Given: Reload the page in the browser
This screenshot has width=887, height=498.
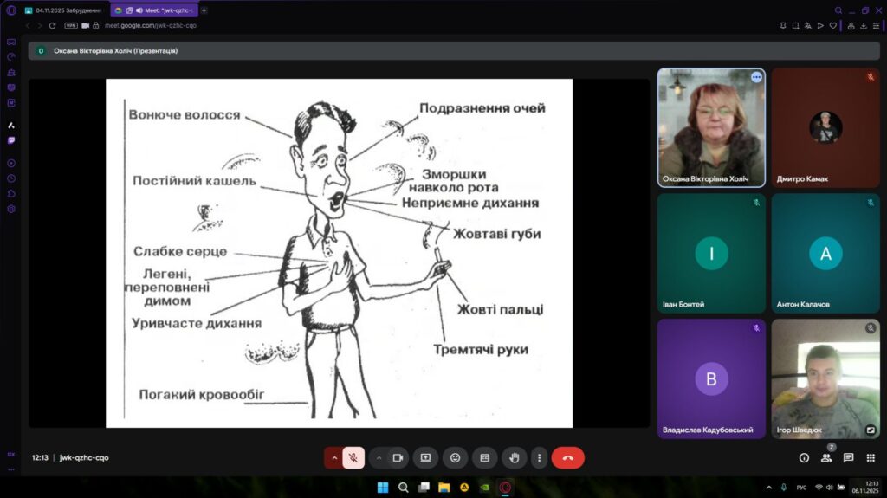Looking at the screenshot, I should coord(52,25).
